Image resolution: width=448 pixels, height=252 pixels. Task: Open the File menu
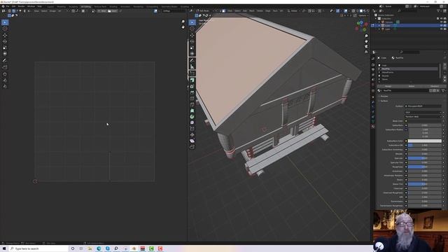click(x=8, y=6)
